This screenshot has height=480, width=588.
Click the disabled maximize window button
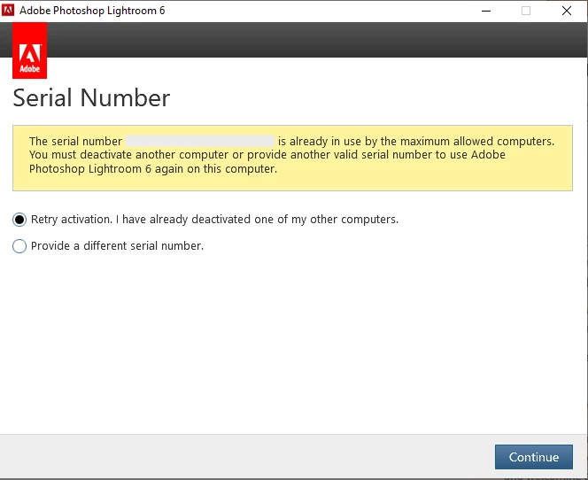coord(526,11)
